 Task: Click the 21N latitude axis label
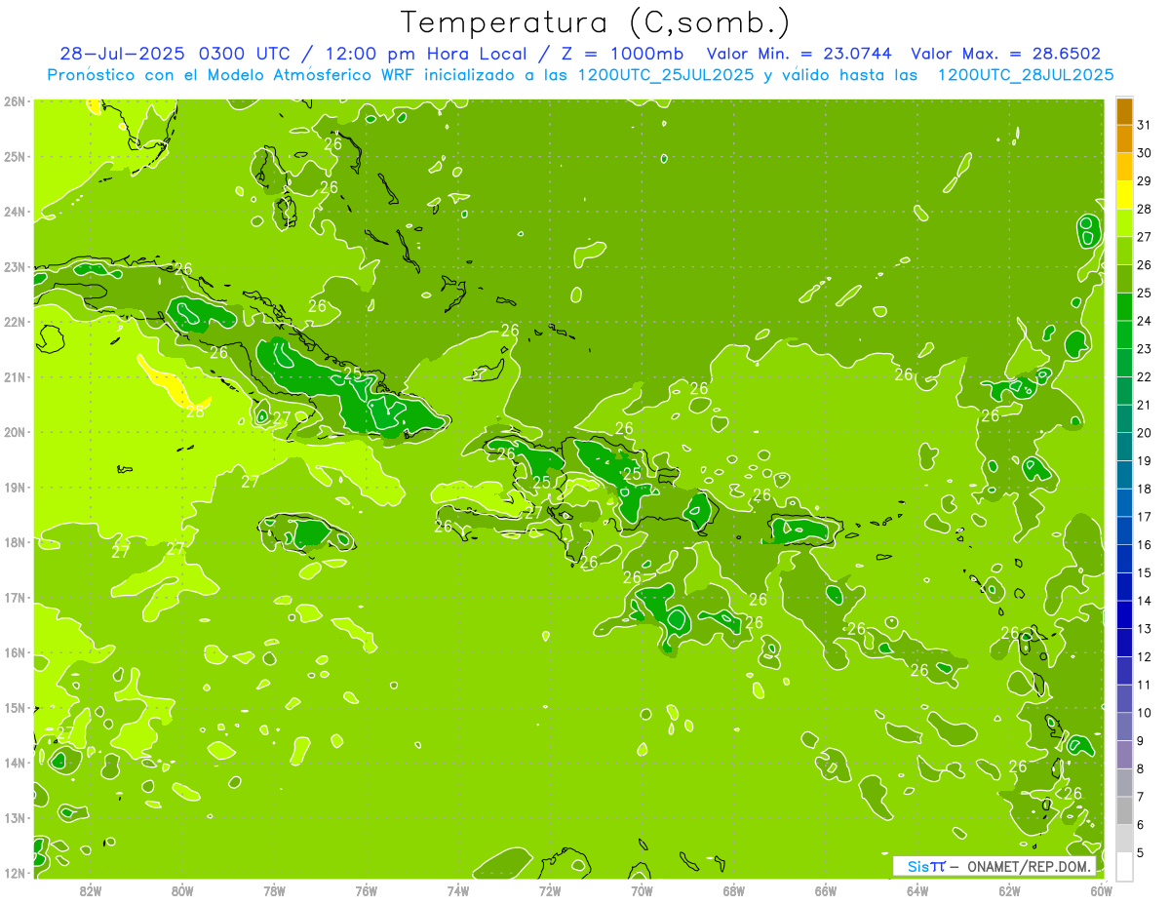click(x=14, y=376)
